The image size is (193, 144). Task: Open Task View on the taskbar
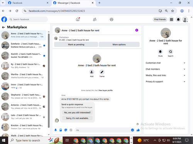67,140
